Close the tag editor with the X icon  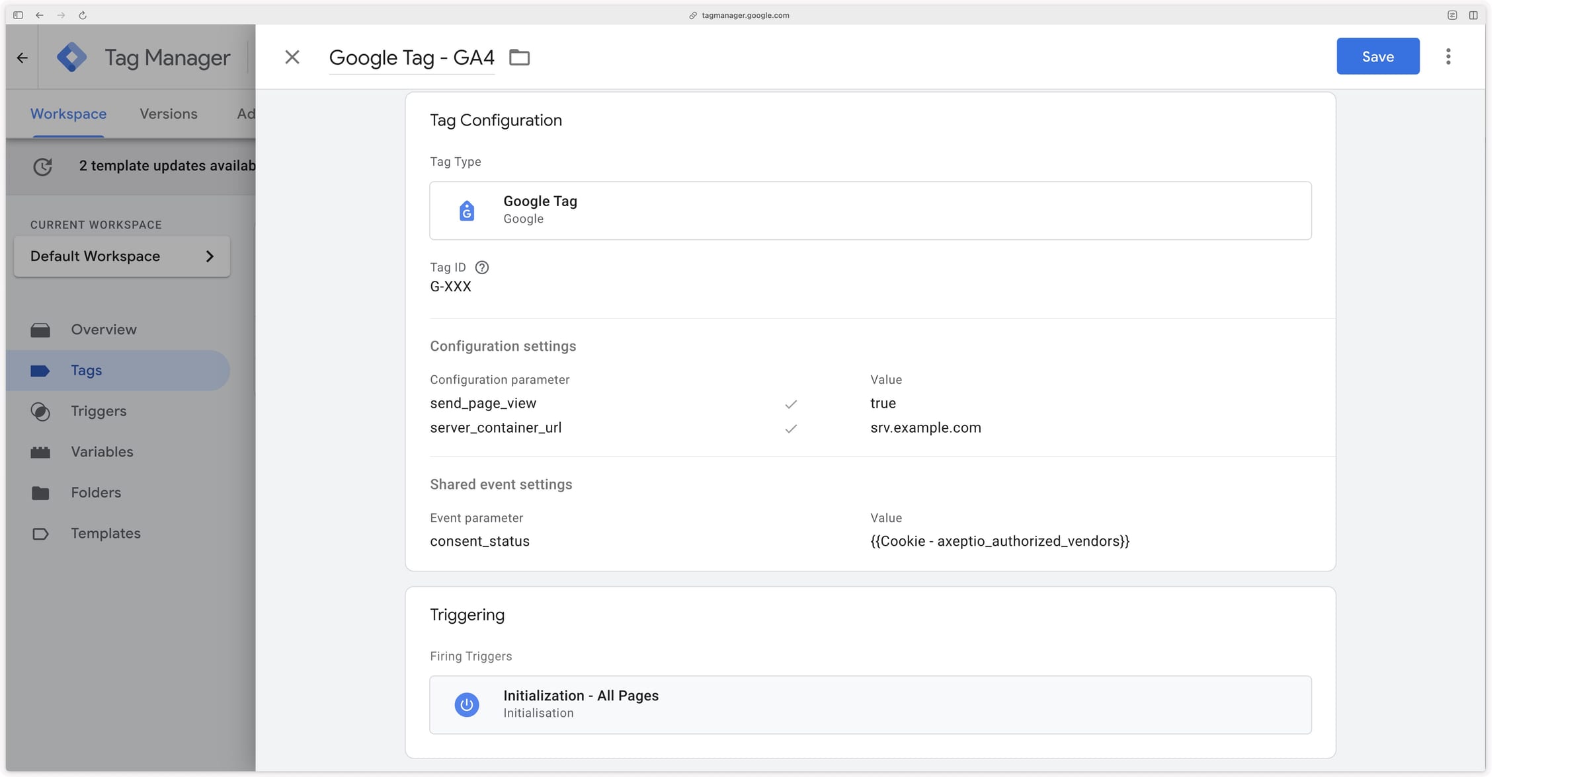[x=292, y=57]
